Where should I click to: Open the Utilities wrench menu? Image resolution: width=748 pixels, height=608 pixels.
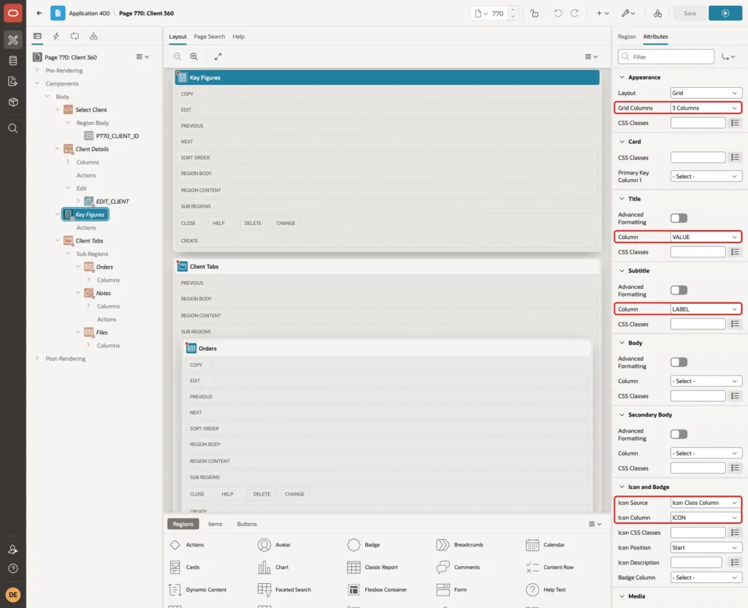point(628,13)
